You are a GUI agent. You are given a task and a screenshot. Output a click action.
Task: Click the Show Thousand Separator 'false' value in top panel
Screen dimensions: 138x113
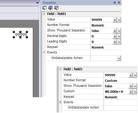click(x=95, y=31)
